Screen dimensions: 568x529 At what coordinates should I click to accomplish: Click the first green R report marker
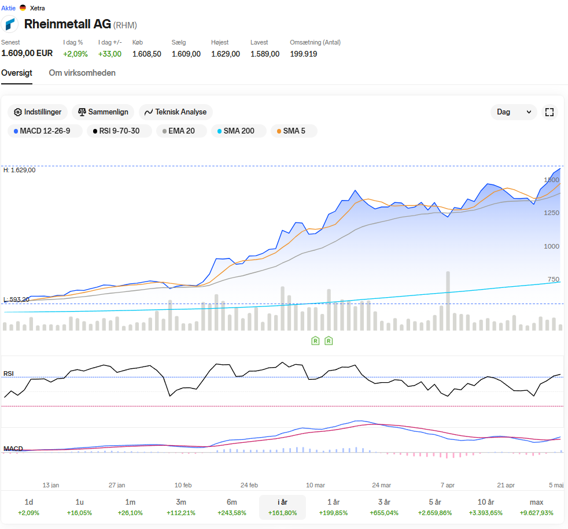click(x=315, y=341)
